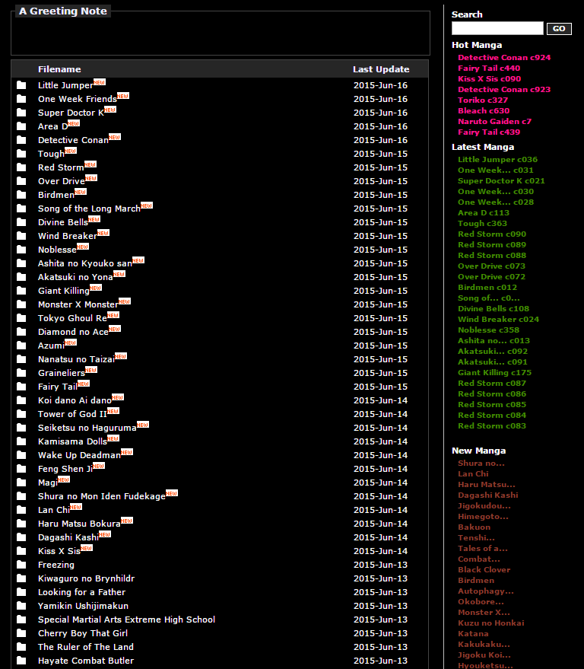The image size is (584, 669).
Task: Focus the Search text field
Action: pyautogui.click(x=497, y=28)
